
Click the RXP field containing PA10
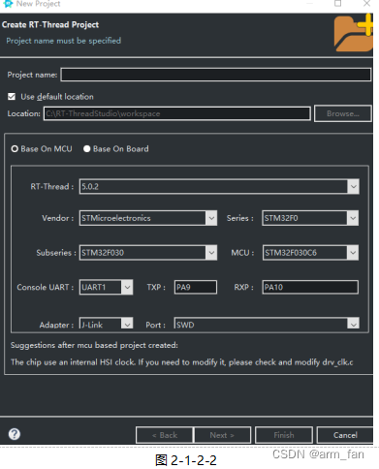point(310,287)
